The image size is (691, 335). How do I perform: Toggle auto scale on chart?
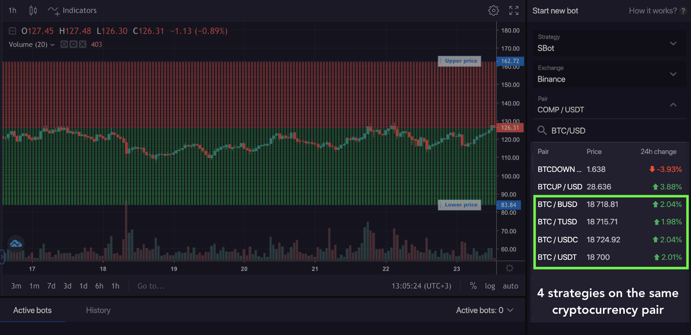coord(510,286)
